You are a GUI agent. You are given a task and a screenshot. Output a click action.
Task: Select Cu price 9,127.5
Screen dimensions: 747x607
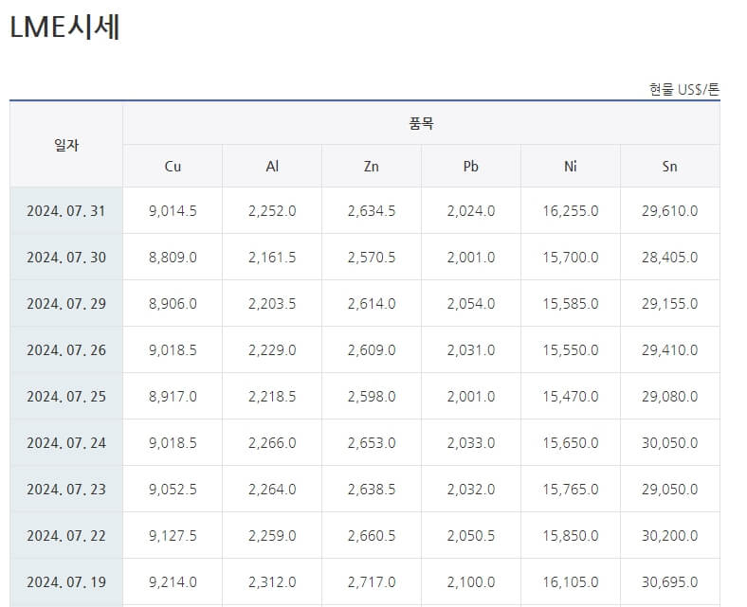(x=173, y=536)
